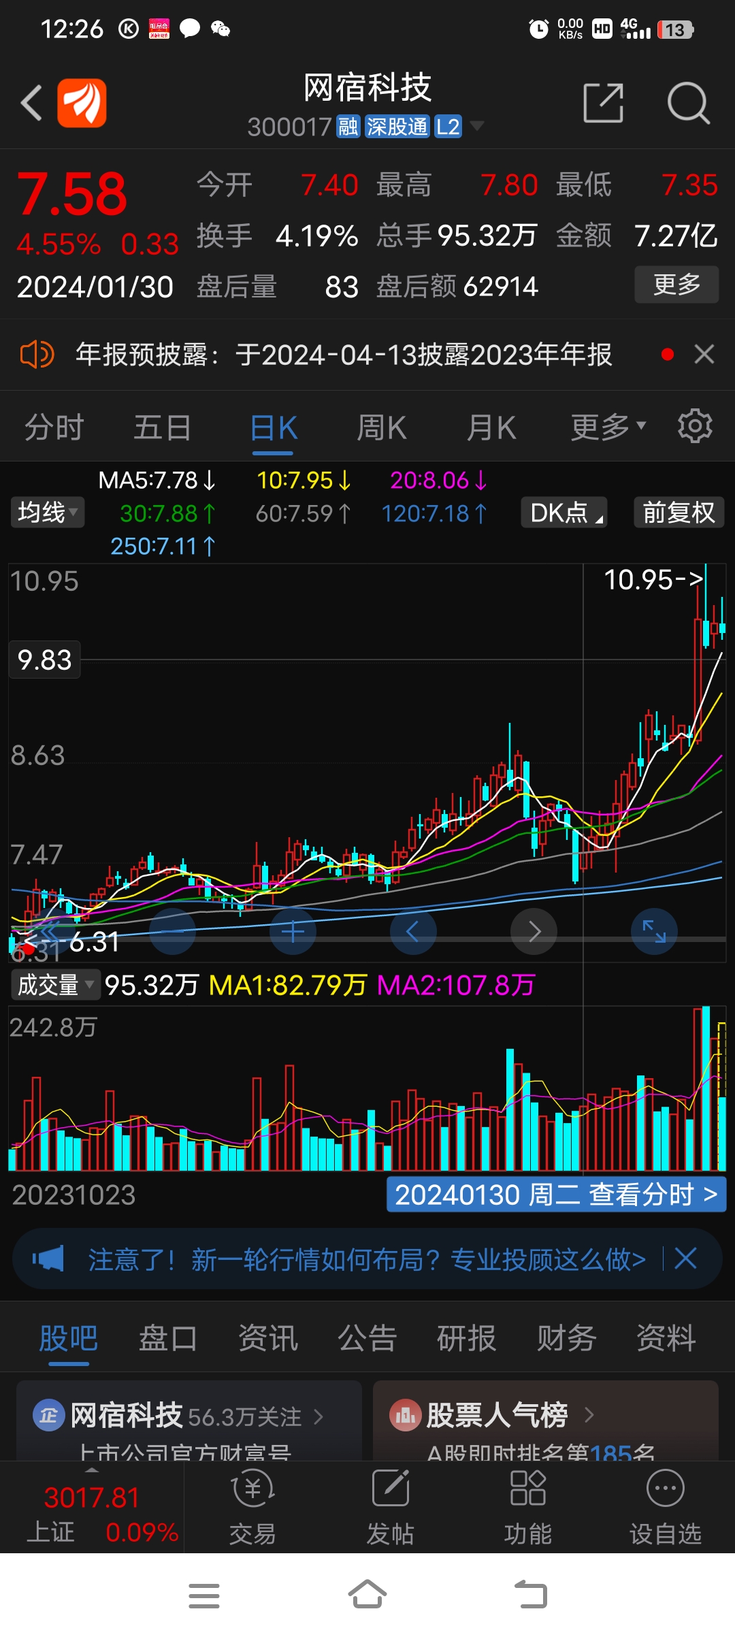Tap the share/export icon
735x1639 pixels.
click(x=604, y=103)
